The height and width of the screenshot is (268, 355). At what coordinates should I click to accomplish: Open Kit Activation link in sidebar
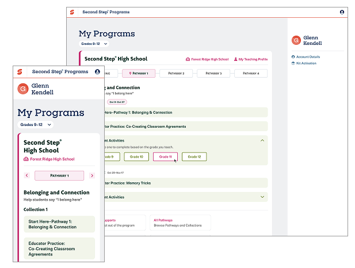(304, 63)
